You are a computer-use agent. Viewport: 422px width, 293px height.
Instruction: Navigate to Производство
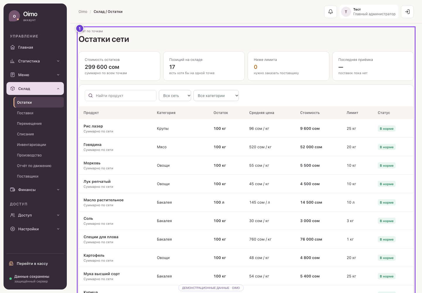click(x=39, y=155)
